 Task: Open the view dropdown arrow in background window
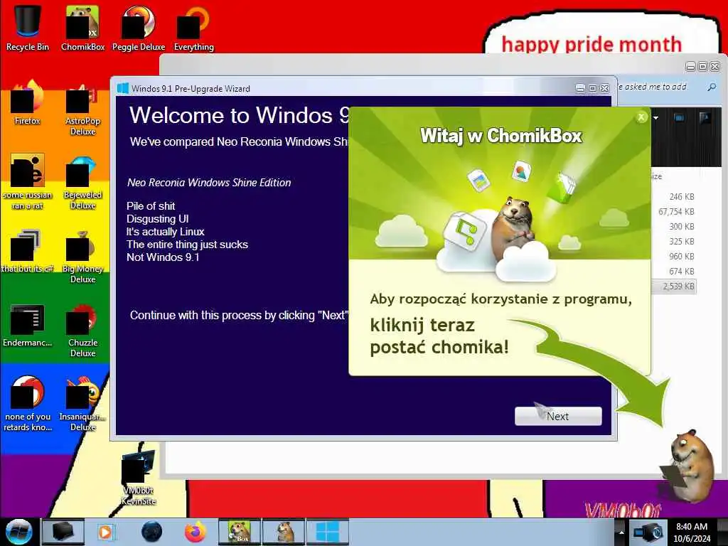click(x=655, y=118)
